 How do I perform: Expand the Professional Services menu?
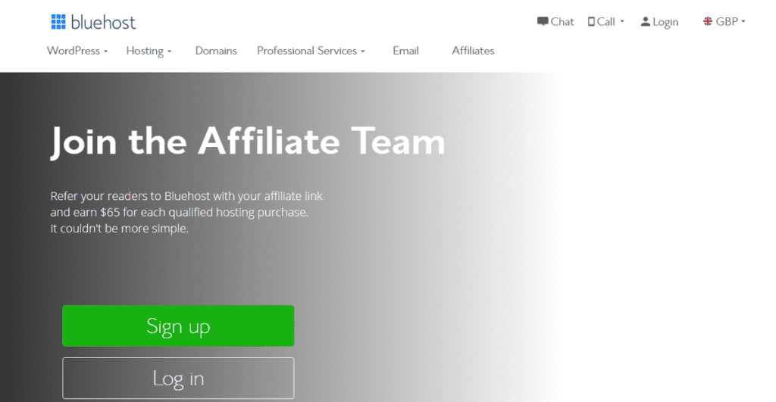(311, 51)
